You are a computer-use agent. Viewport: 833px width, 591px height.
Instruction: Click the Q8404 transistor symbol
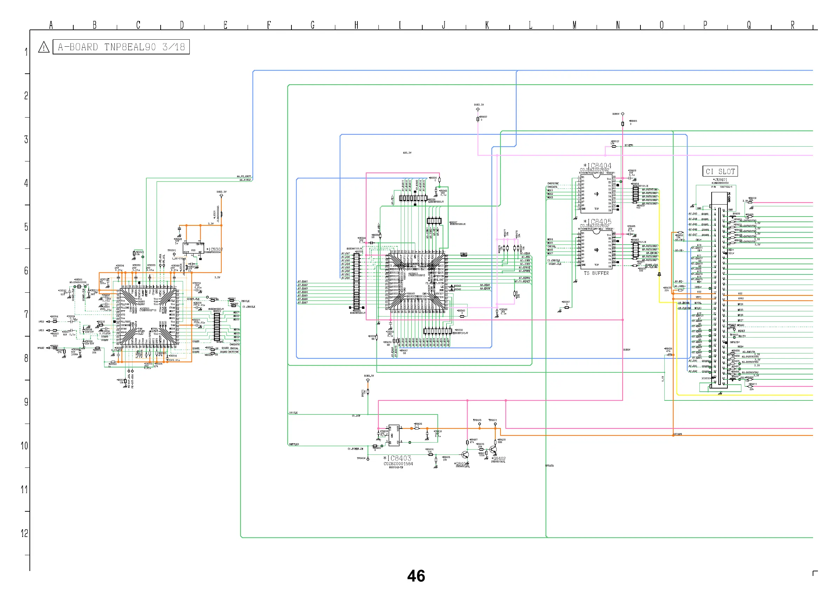pos(465,454)
